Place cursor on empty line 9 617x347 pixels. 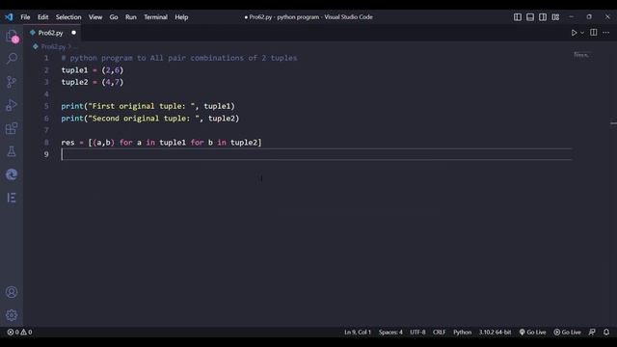(316, 154)
